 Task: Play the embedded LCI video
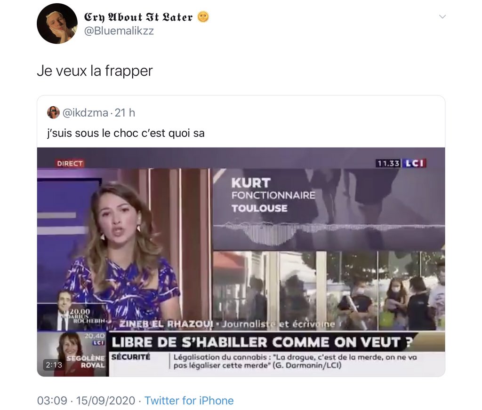pyautogui.click(x=241, y=262)
